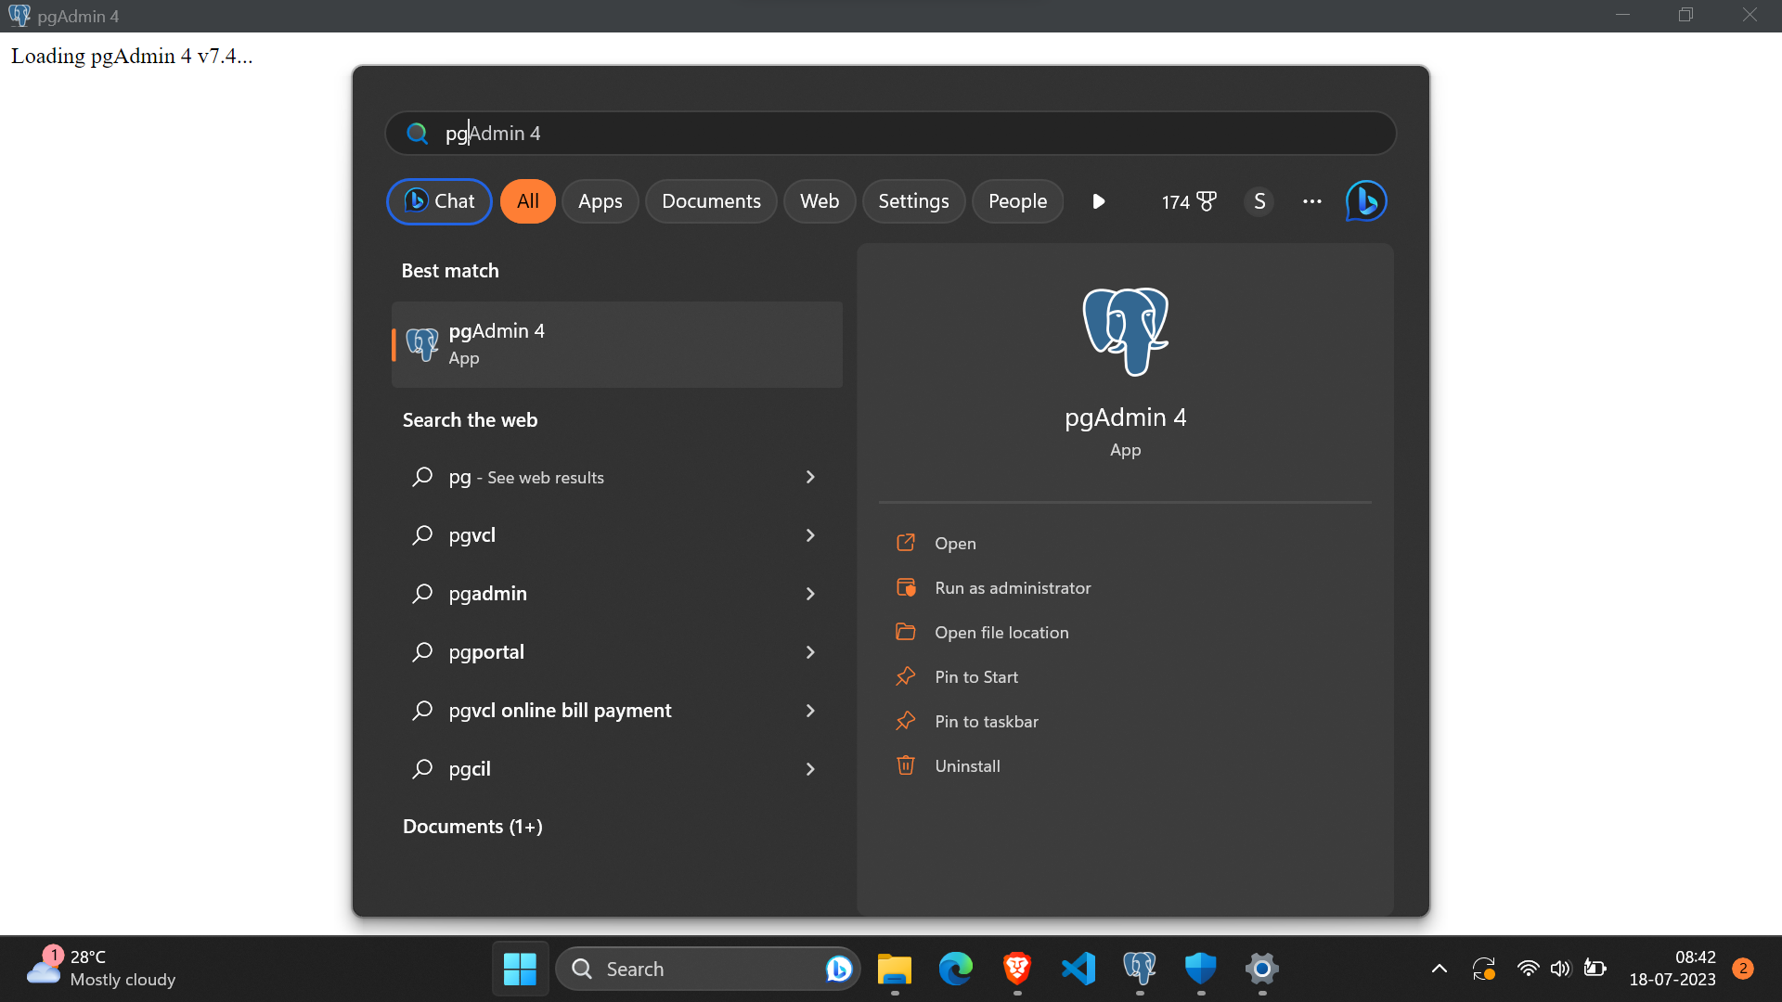This screenshot has height=1002, width=1782.
Task: Open Visual Studio Code from taskbar
Action: click(x=1078, y=969)
